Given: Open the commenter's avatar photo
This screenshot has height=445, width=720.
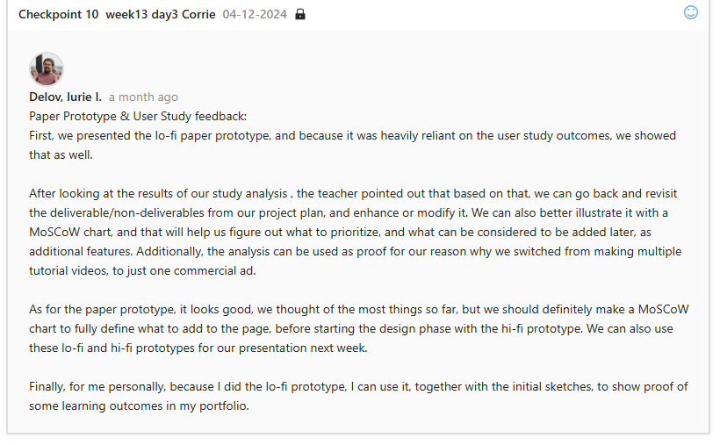Looking at the screenshot, I should (x=47, y=68).
